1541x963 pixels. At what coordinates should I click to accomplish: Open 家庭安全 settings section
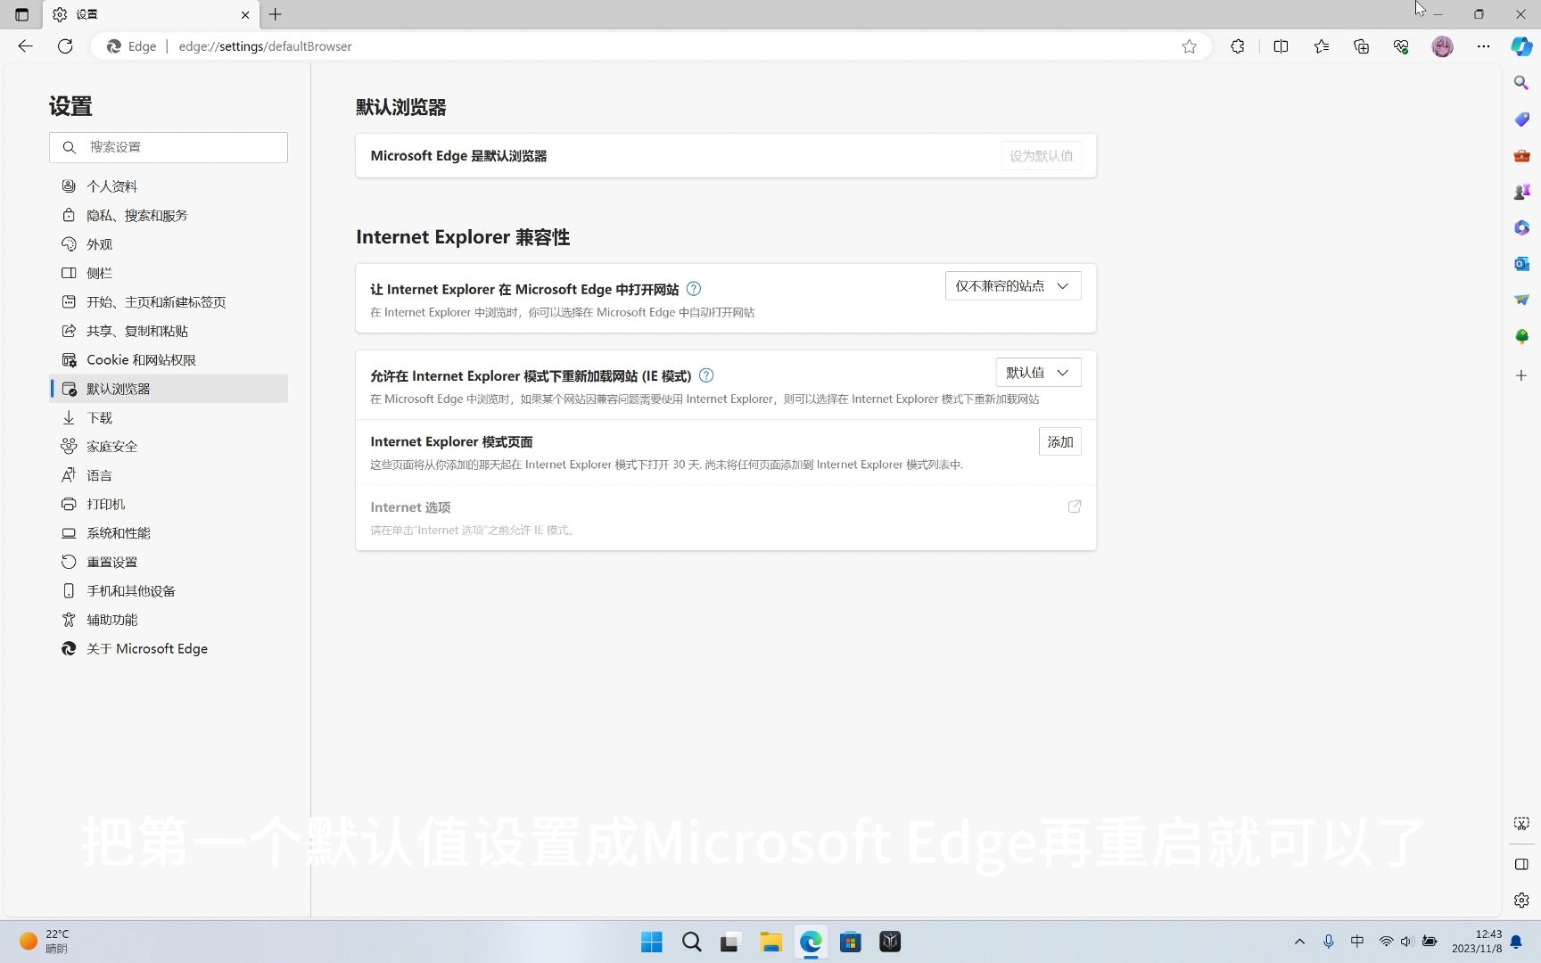click(169, 447)
